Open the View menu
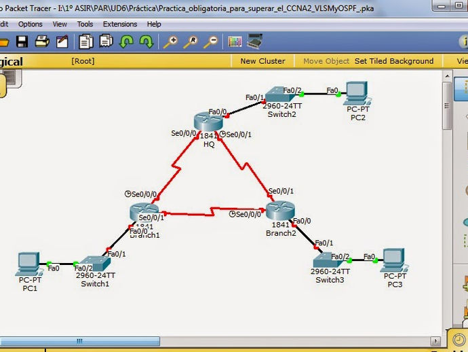The height and width of the screenshot is (352, 468). point(60,24)
